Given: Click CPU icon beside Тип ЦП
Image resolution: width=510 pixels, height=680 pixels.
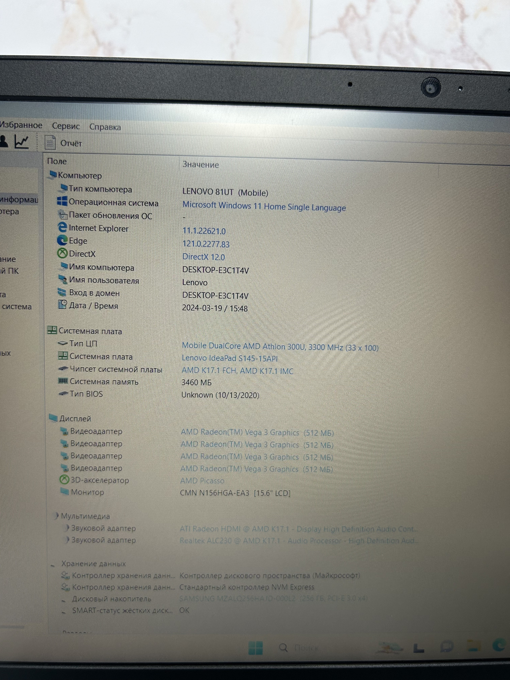Looking at the screenshot, I should point(63,343).
